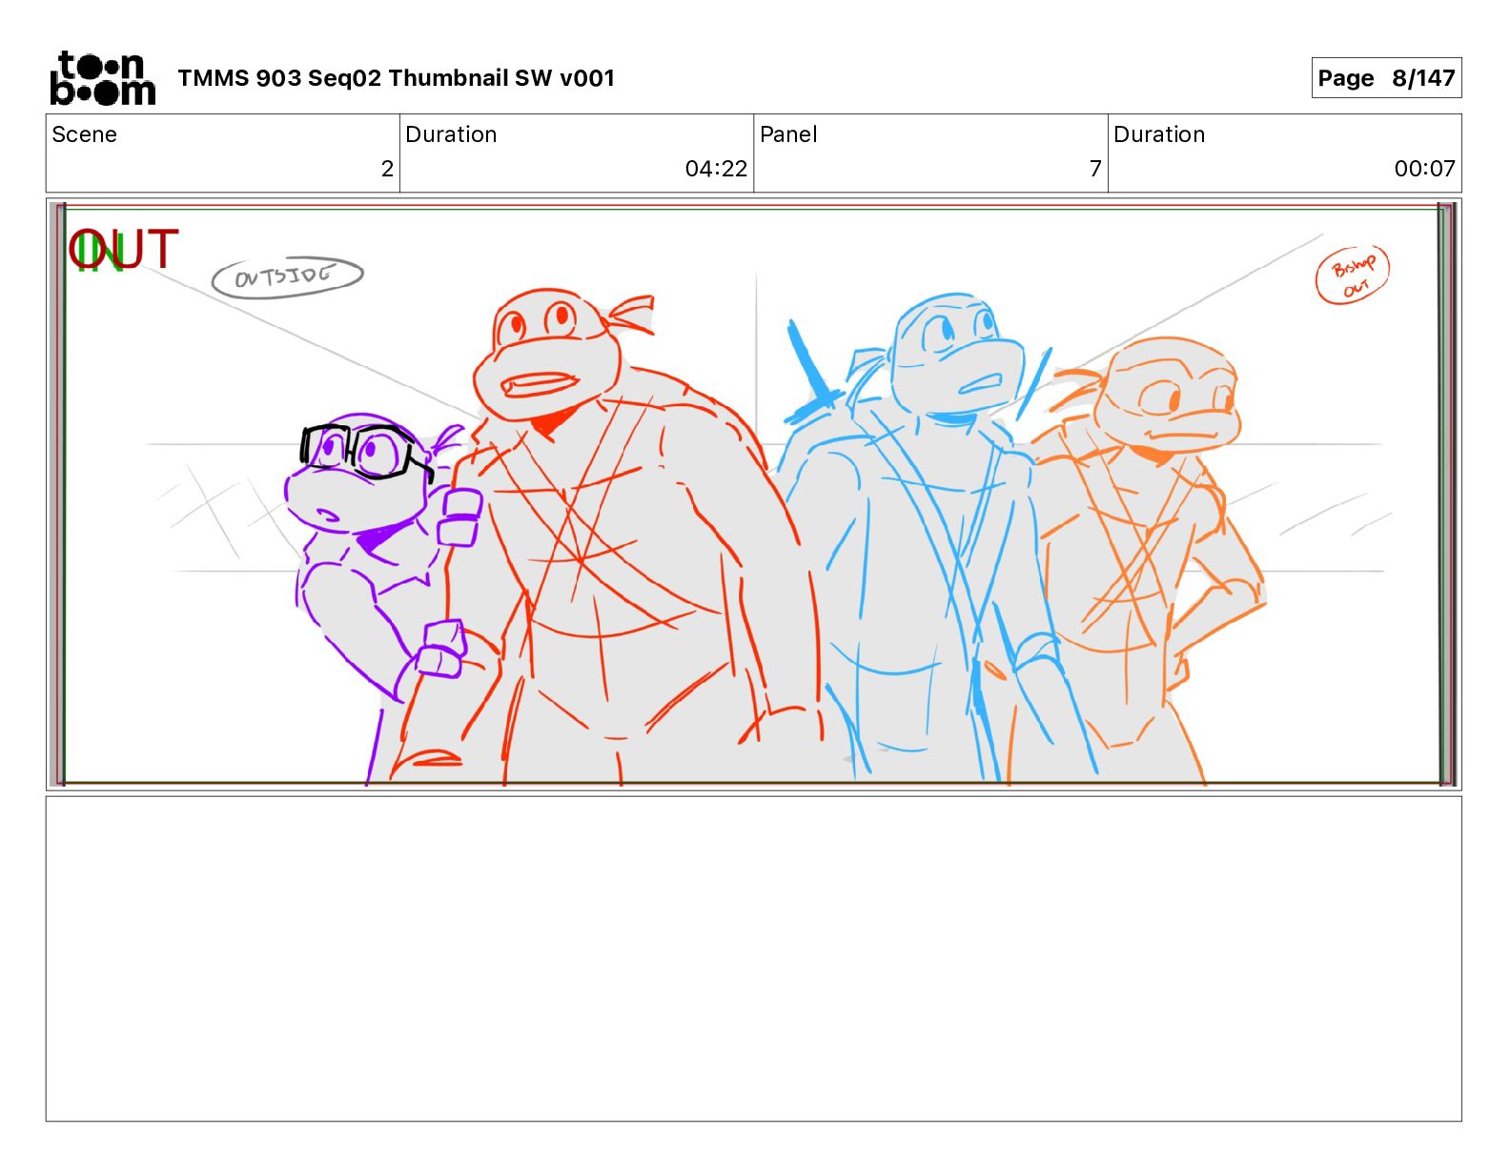Click the 'Scene' header label
1510x1167 pixels.
(84, 134)
